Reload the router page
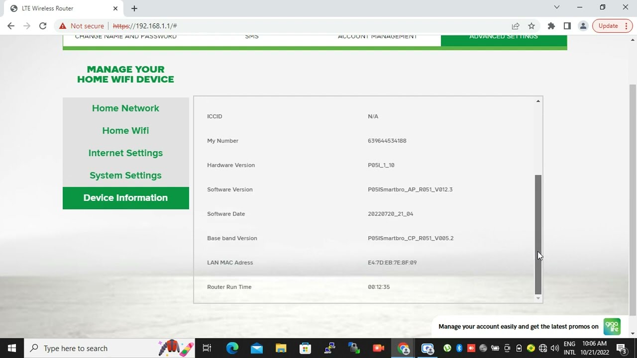The image size is (637, 358). (x=43, y=26)
